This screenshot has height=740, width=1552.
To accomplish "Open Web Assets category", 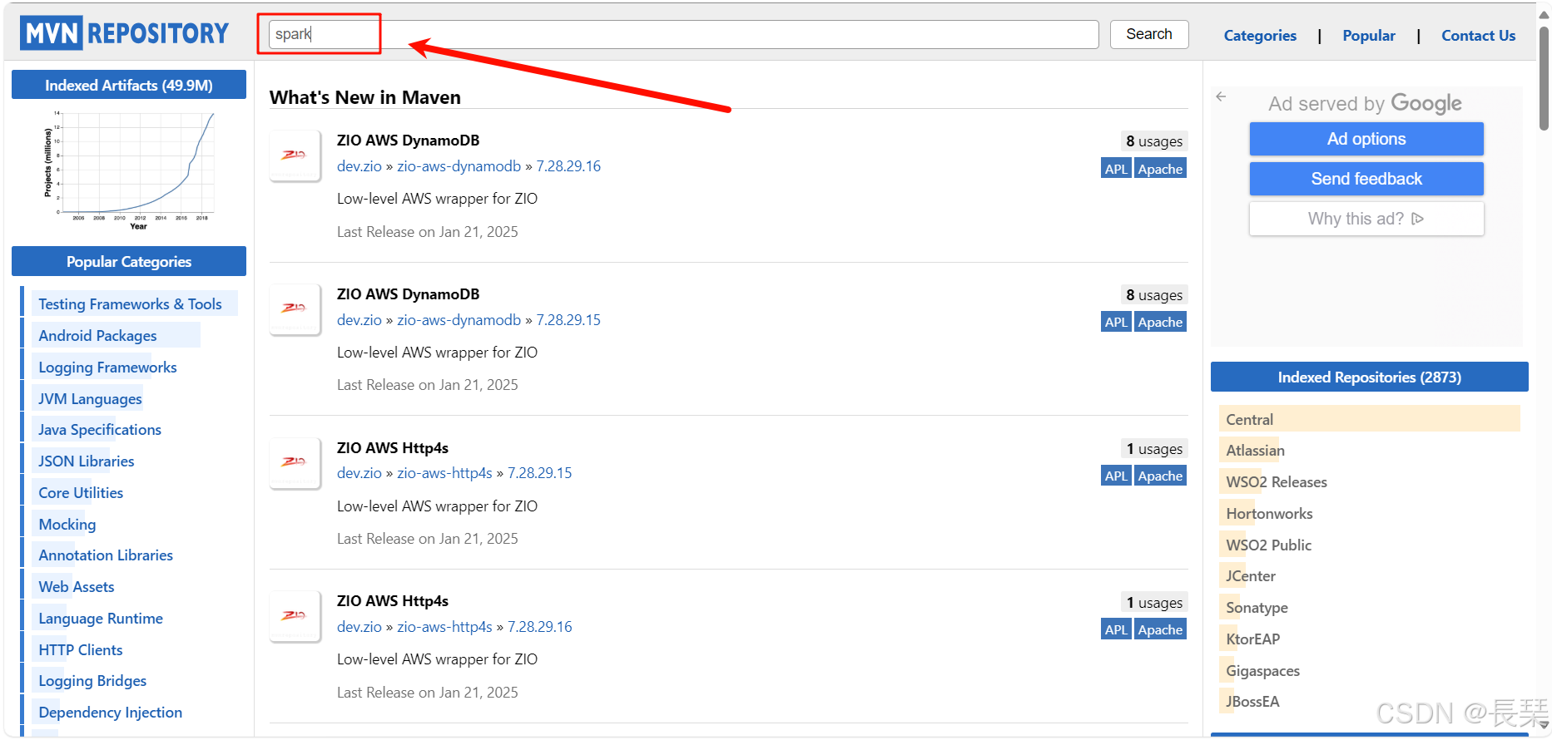I will (77, 587).
